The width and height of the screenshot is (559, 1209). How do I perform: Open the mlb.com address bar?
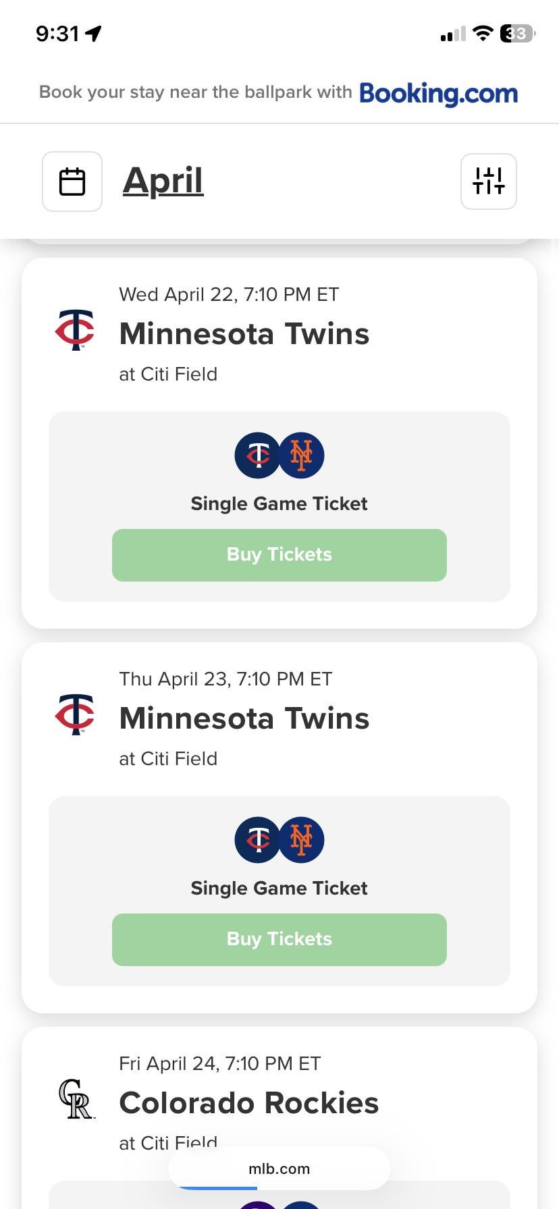pyautogui.click(x=279, y=1169)
